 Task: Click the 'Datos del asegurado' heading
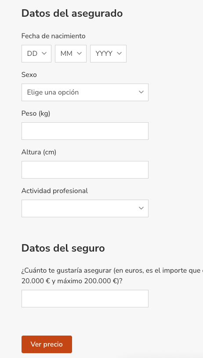click(72, 14)
